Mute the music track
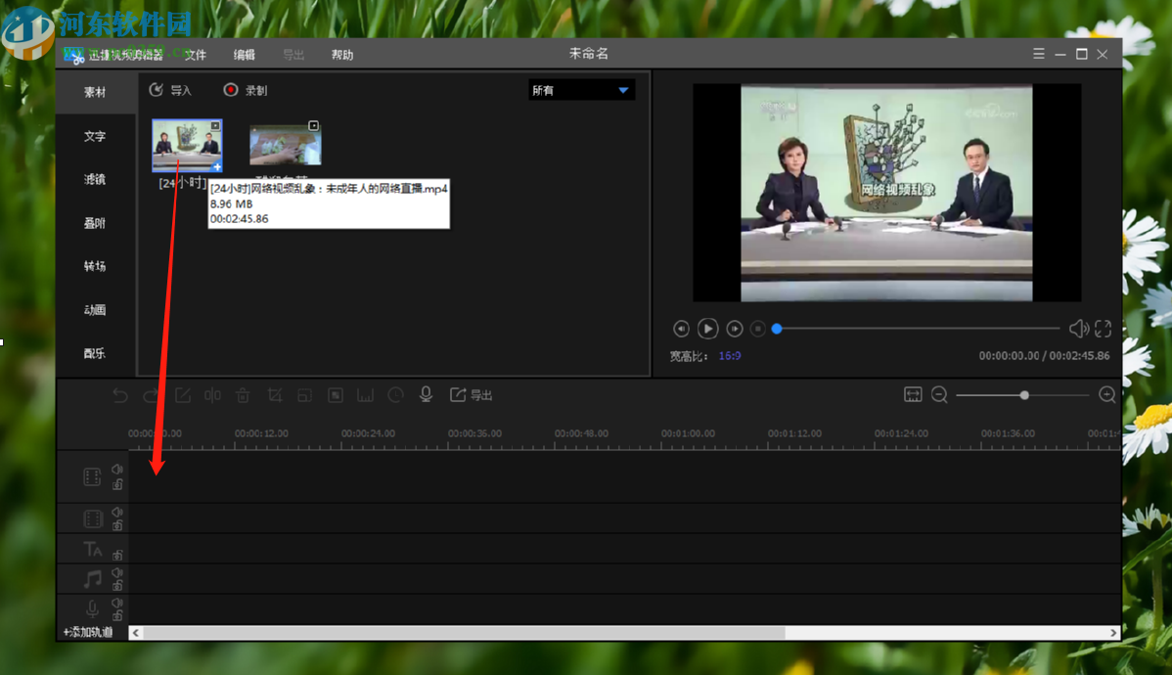The width and height of the screenshot is (1172, 675). point(117,572)
